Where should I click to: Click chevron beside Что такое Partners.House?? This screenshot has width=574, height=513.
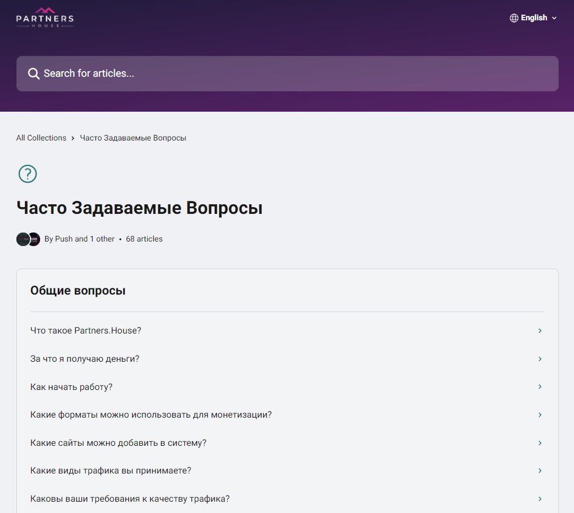point(540,331)
